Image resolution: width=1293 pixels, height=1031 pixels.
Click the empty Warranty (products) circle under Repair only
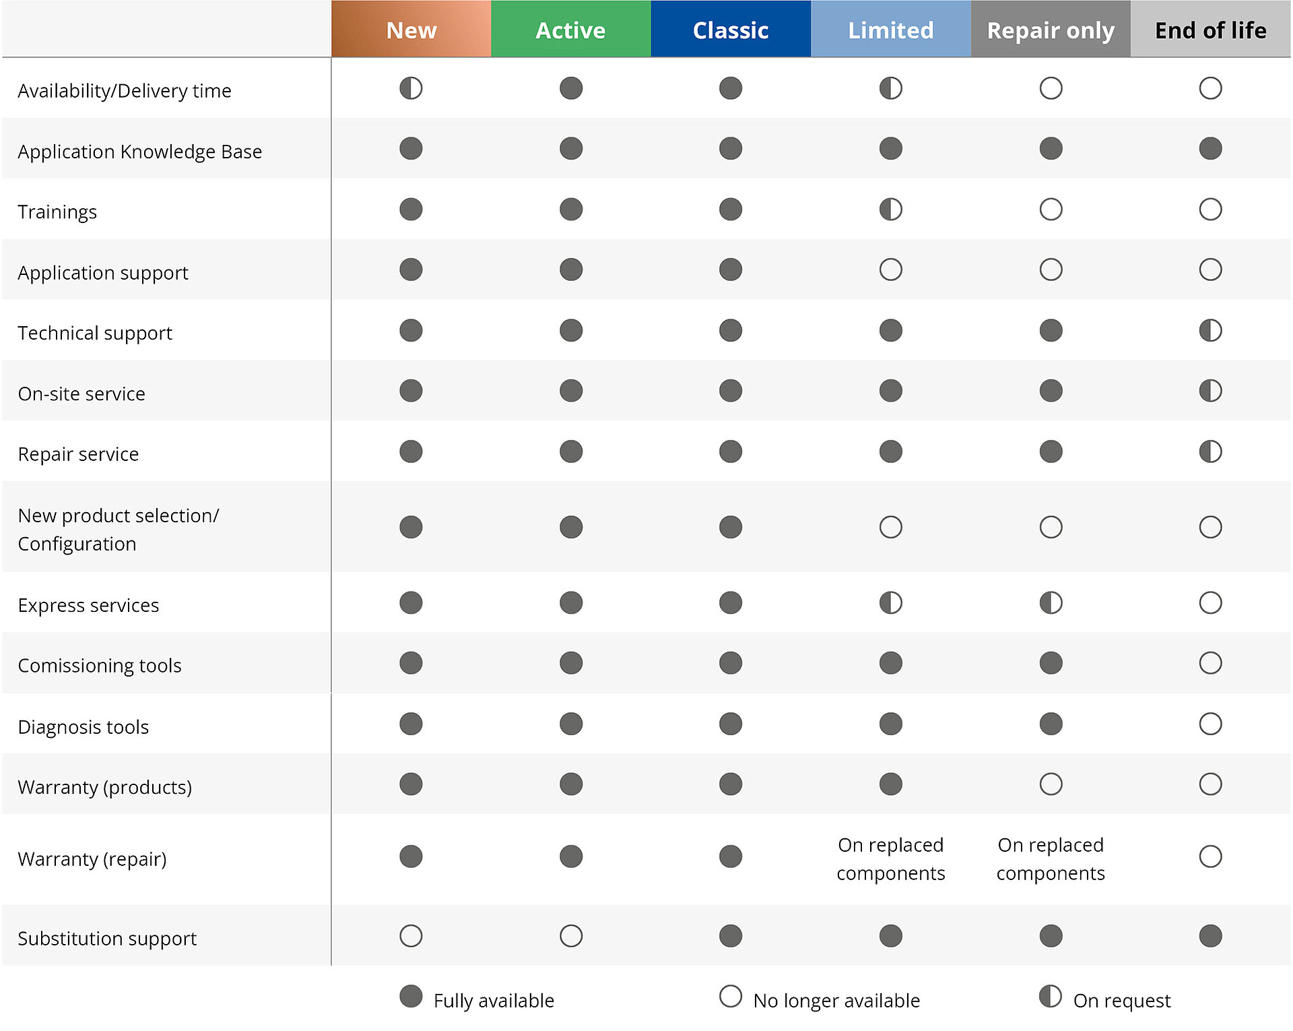[1051, 784]
